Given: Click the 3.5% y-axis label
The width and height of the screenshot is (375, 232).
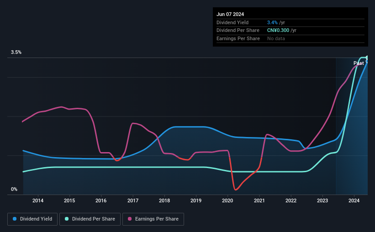Looking at the screenshot, I should click(x=16, y=53).
